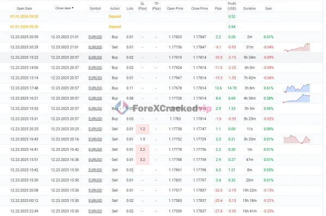Click the highlighted SL value 3.2
This screenshot has width=326, height=216.
(x=142, y=160)
